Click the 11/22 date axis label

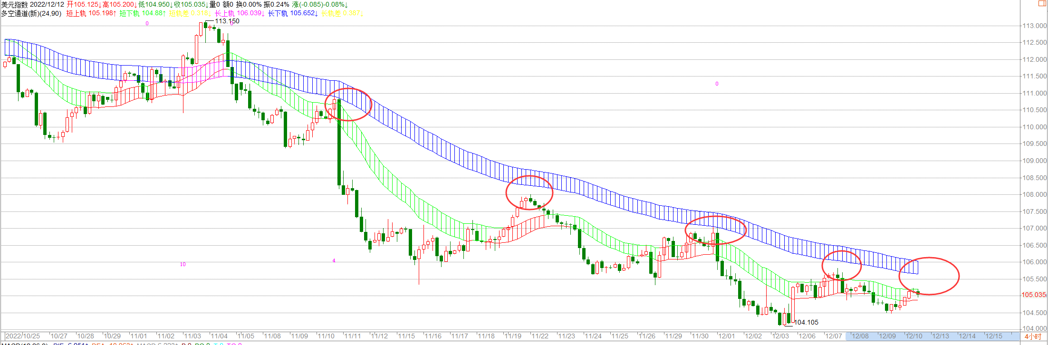540,336
